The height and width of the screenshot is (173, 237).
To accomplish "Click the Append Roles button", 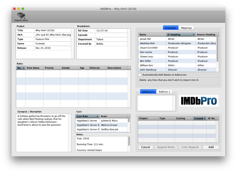I will tap(166, 147).
